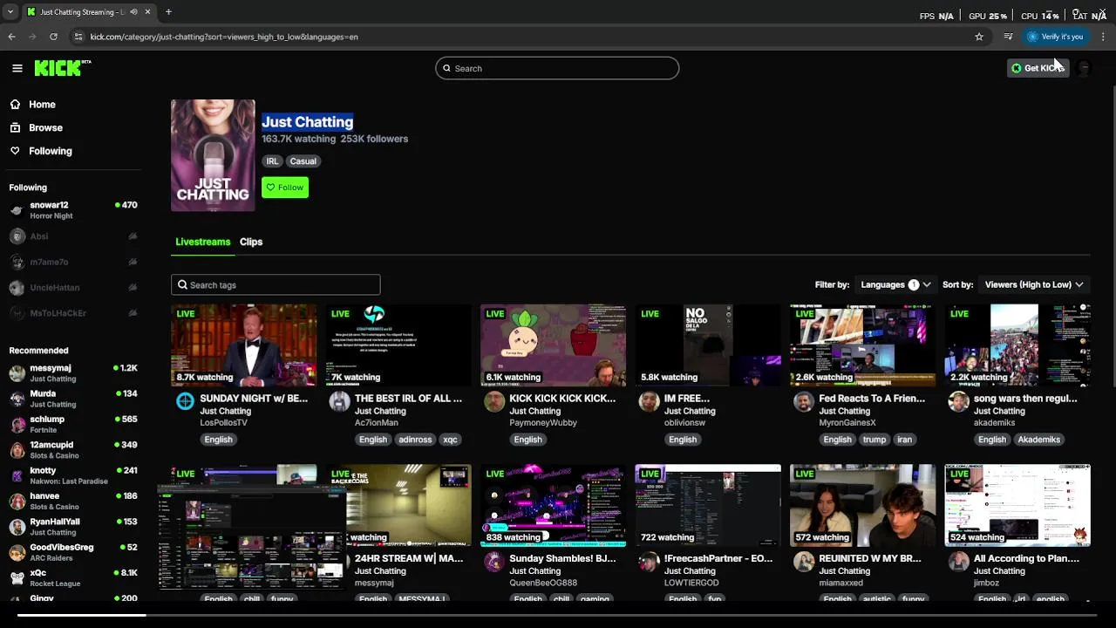The image size is (1116, 628).
Task: Open messymaj avatar in Recommended
Action: tap(17, 373)
